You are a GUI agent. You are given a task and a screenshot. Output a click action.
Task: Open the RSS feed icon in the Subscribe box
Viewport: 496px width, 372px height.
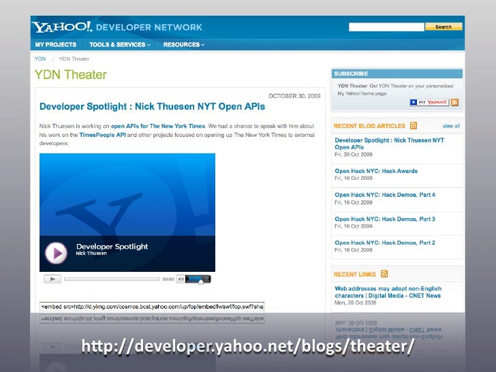point(454,102)
